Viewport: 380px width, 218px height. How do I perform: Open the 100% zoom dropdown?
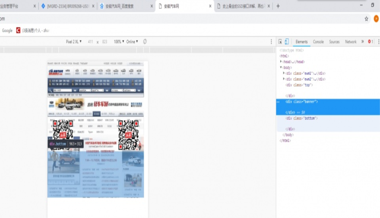(x=119, y=42)
